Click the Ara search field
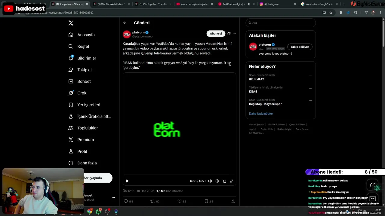 (x=281, y=23)
